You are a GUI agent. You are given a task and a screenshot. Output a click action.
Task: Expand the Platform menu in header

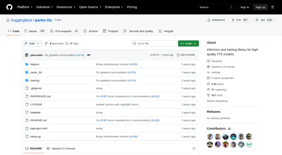pos(25,7)
